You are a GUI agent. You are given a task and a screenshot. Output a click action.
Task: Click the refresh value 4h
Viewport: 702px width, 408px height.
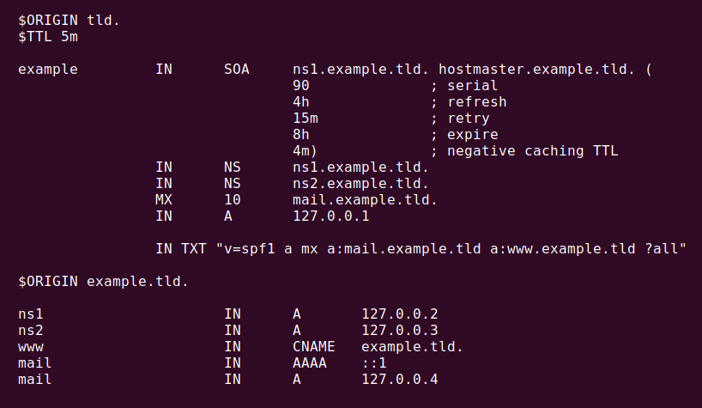point(301,101)
